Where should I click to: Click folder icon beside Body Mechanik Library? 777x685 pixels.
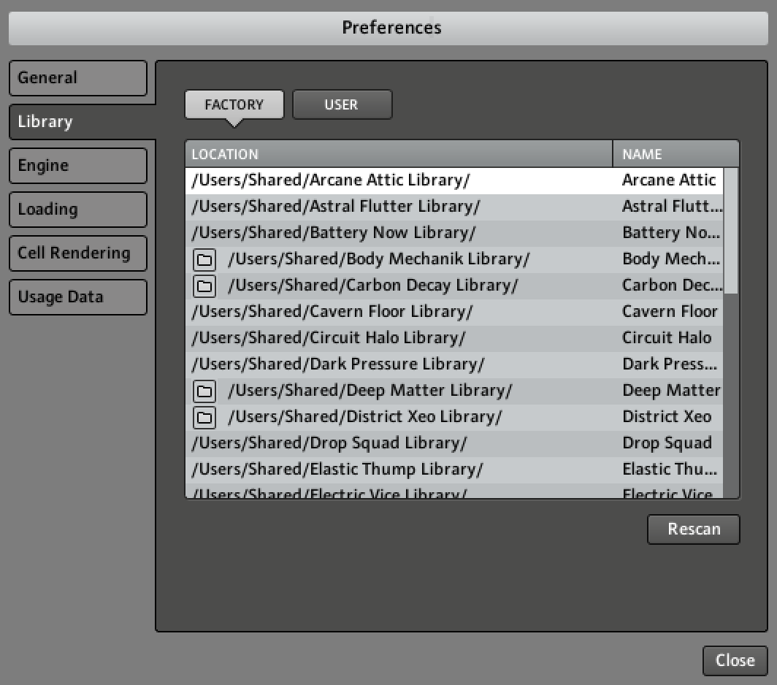204,259
